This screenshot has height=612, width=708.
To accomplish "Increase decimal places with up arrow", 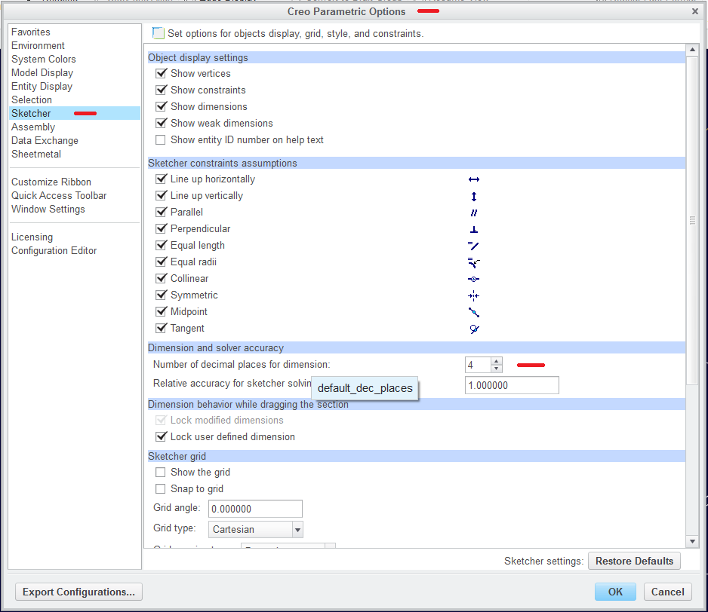I will tap(496, 361).
